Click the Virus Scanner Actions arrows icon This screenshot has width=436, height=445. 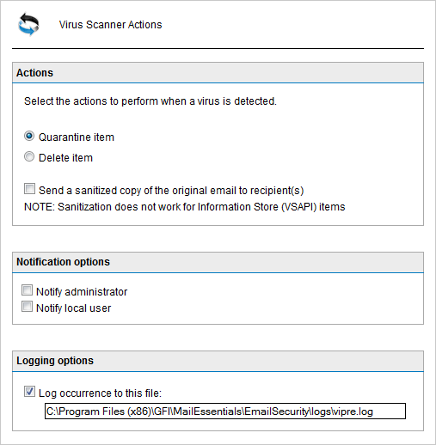28,24
